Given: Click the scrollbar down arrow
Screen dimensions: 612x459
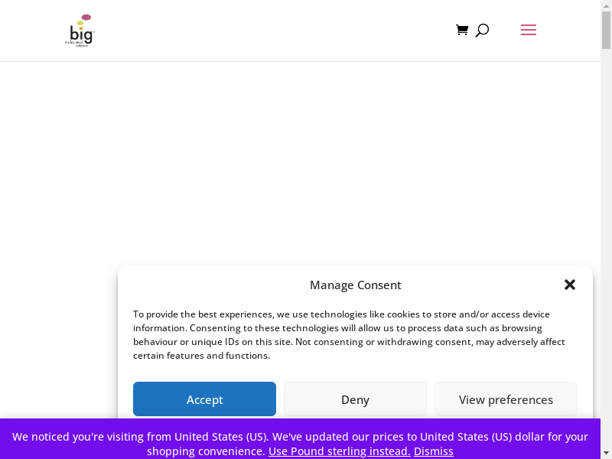Looking at the screenshot, I should coord(606,453).
